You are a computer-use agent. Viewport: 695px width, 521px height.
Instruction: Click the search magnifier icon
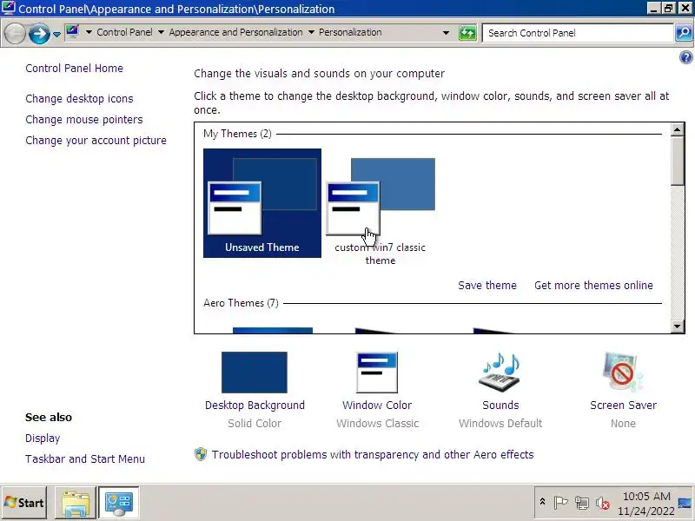(683, 33)
